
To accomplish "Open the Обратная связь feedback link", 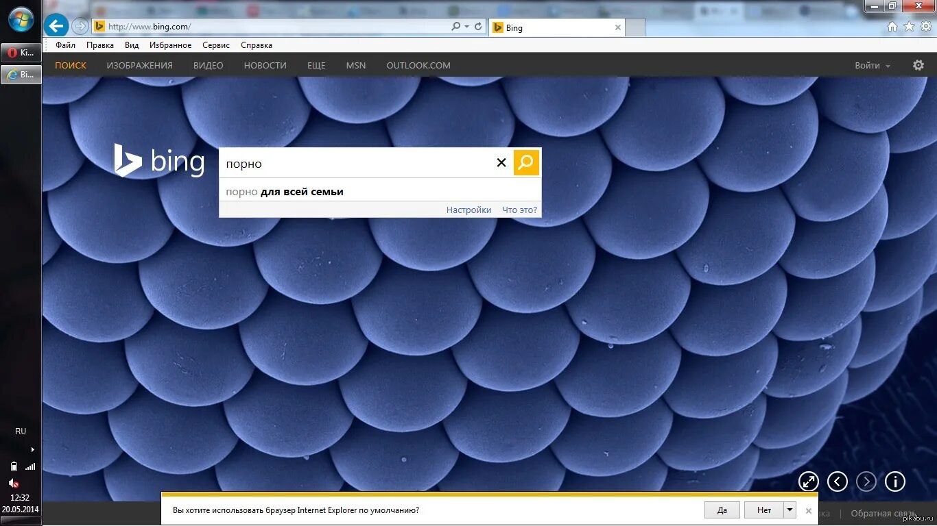I will coord(883,514).
